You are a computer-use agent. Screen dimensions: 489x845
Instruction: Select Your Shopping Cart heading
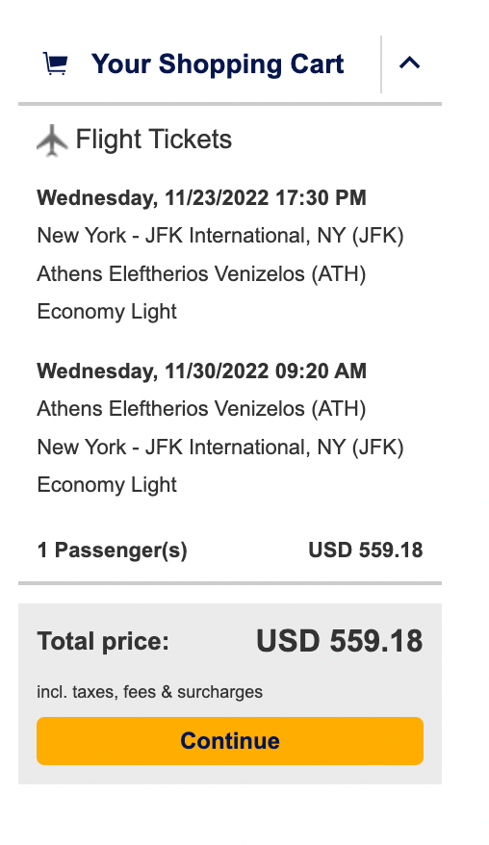(x=218, y=64)
